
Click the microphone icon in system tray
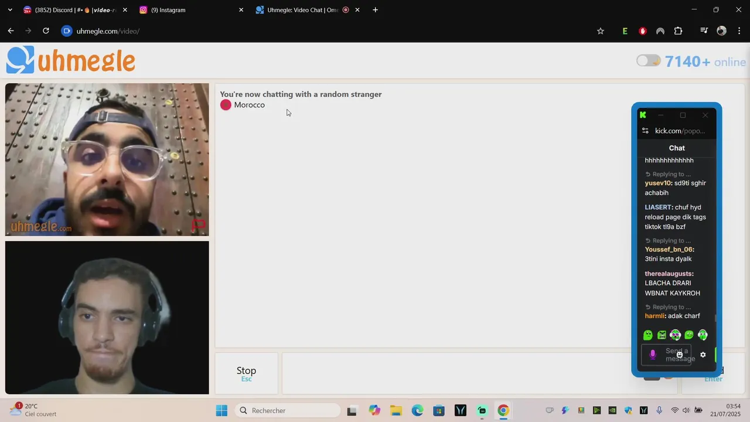(659, 410)
